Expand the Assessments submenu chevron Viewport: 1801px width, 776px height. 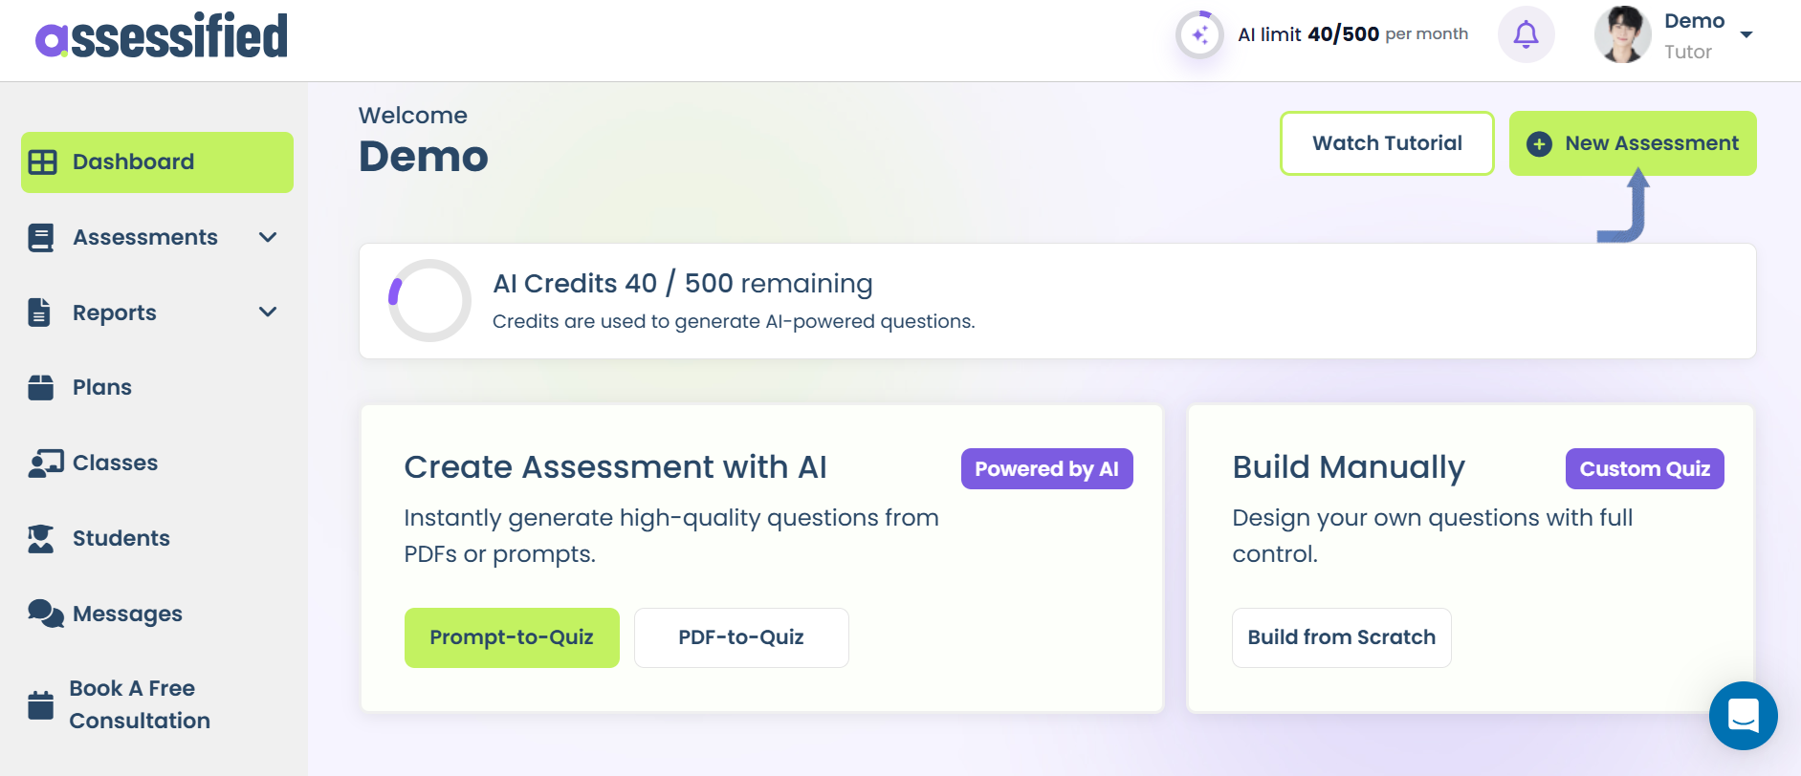point(268,237)
